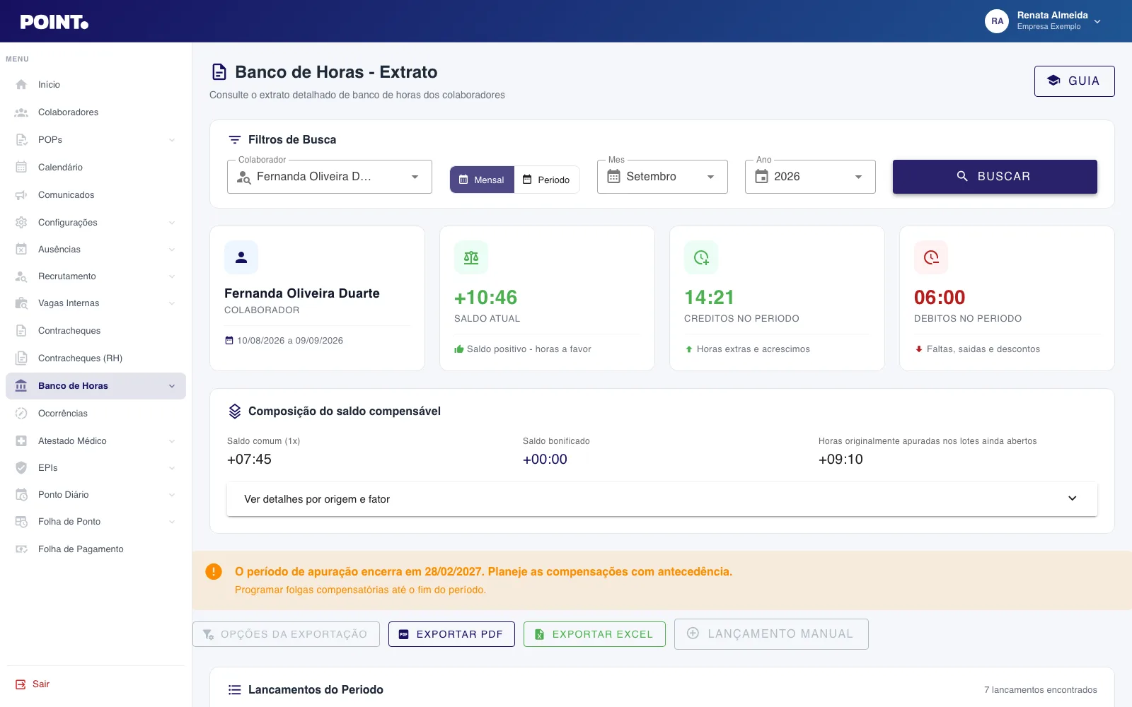Click the Banco de Horas bank icon
This screenshot has width=1132, height=707.
coord(21,385)
